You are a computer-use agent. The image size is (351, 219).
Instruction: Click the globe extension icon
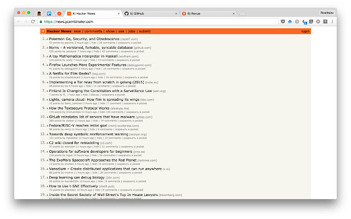click(x=318, y=21)
